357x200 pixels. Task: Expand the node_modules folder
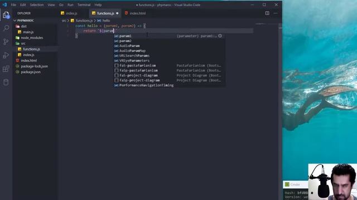(x=32, y=38)
